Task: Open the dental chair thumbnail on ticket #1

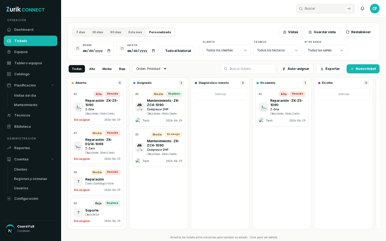Action: (x=78, y=107)
